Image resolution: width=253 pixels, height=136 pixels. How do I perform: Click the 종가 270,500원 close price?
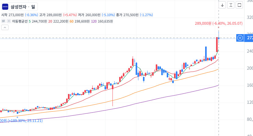(127, 15)
